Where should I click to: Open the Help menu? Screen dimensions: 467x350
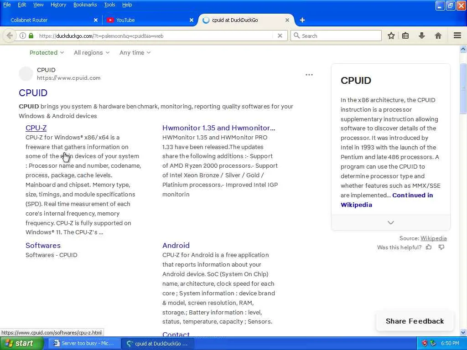(x=127, y=5)
